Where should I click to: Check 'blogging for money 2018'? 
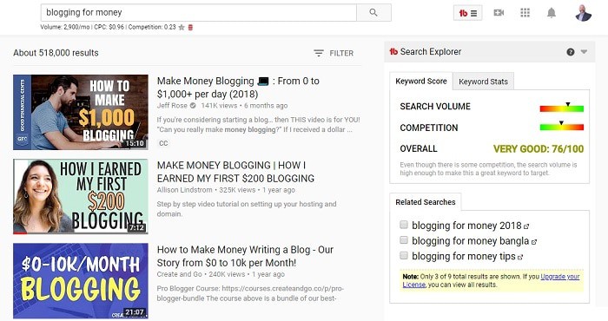404,225
